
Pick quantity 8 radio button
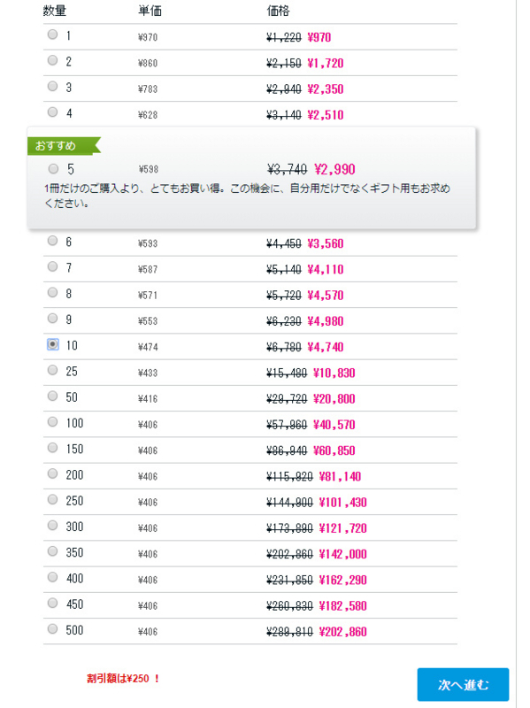(x=53, y=292)
